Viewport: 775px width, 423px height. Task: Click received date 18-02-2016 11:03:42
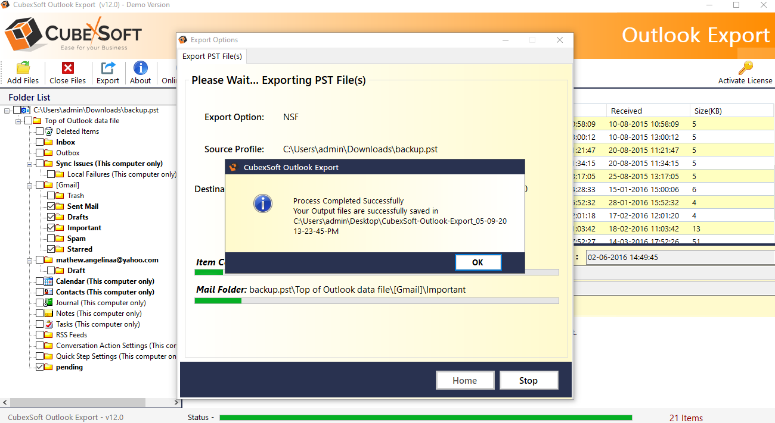point(643,228)
